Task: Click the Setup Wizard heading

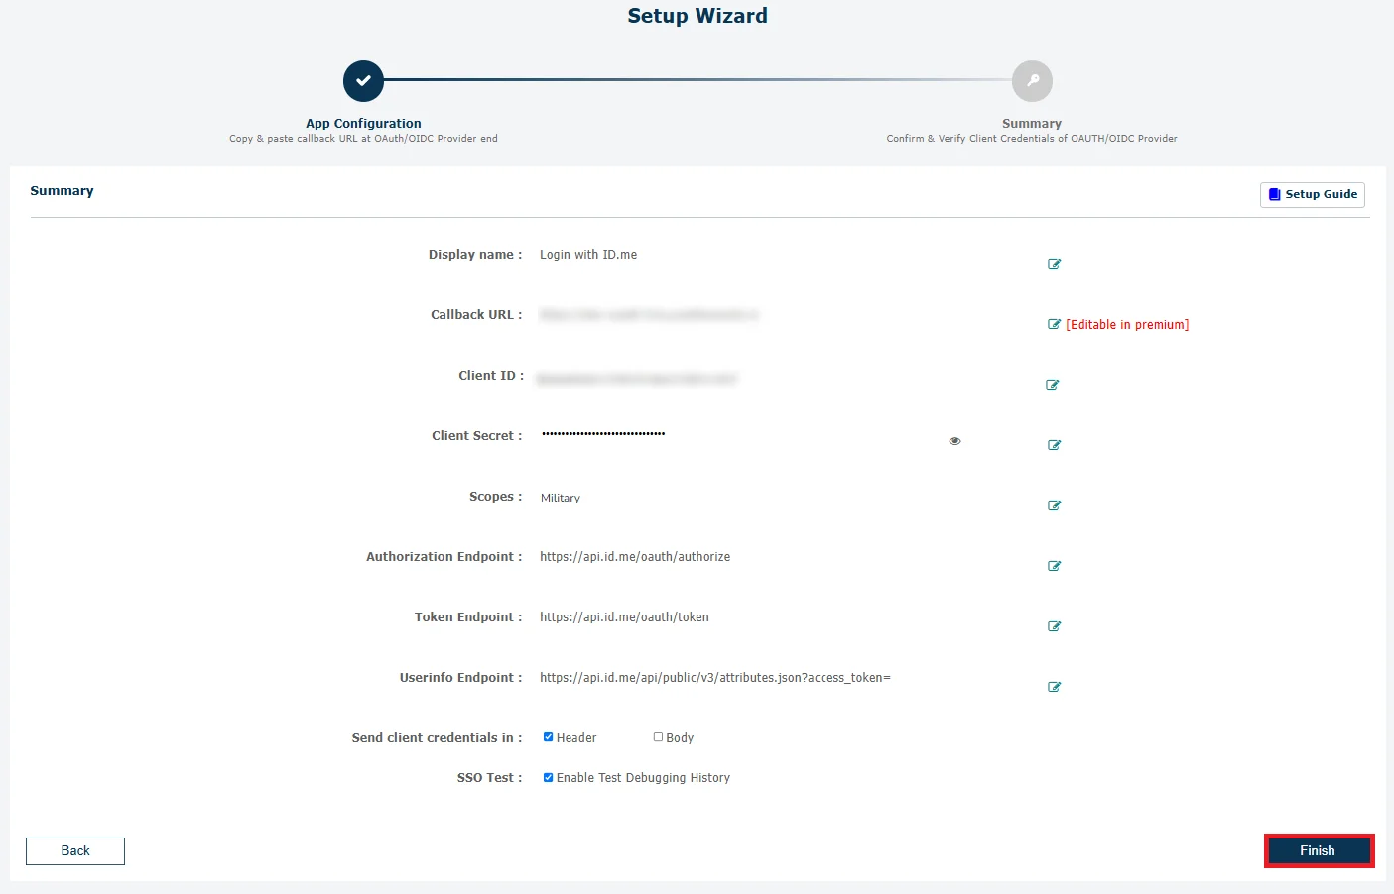Action: [697, 16]
